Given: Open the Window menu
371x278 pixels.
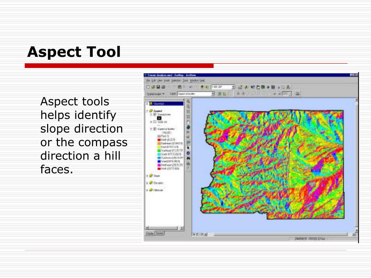Looking at the screenshot, I should (x=194, y=81).
